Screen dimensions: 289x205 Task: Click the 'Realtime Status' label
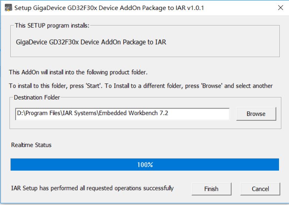(31, 145)
